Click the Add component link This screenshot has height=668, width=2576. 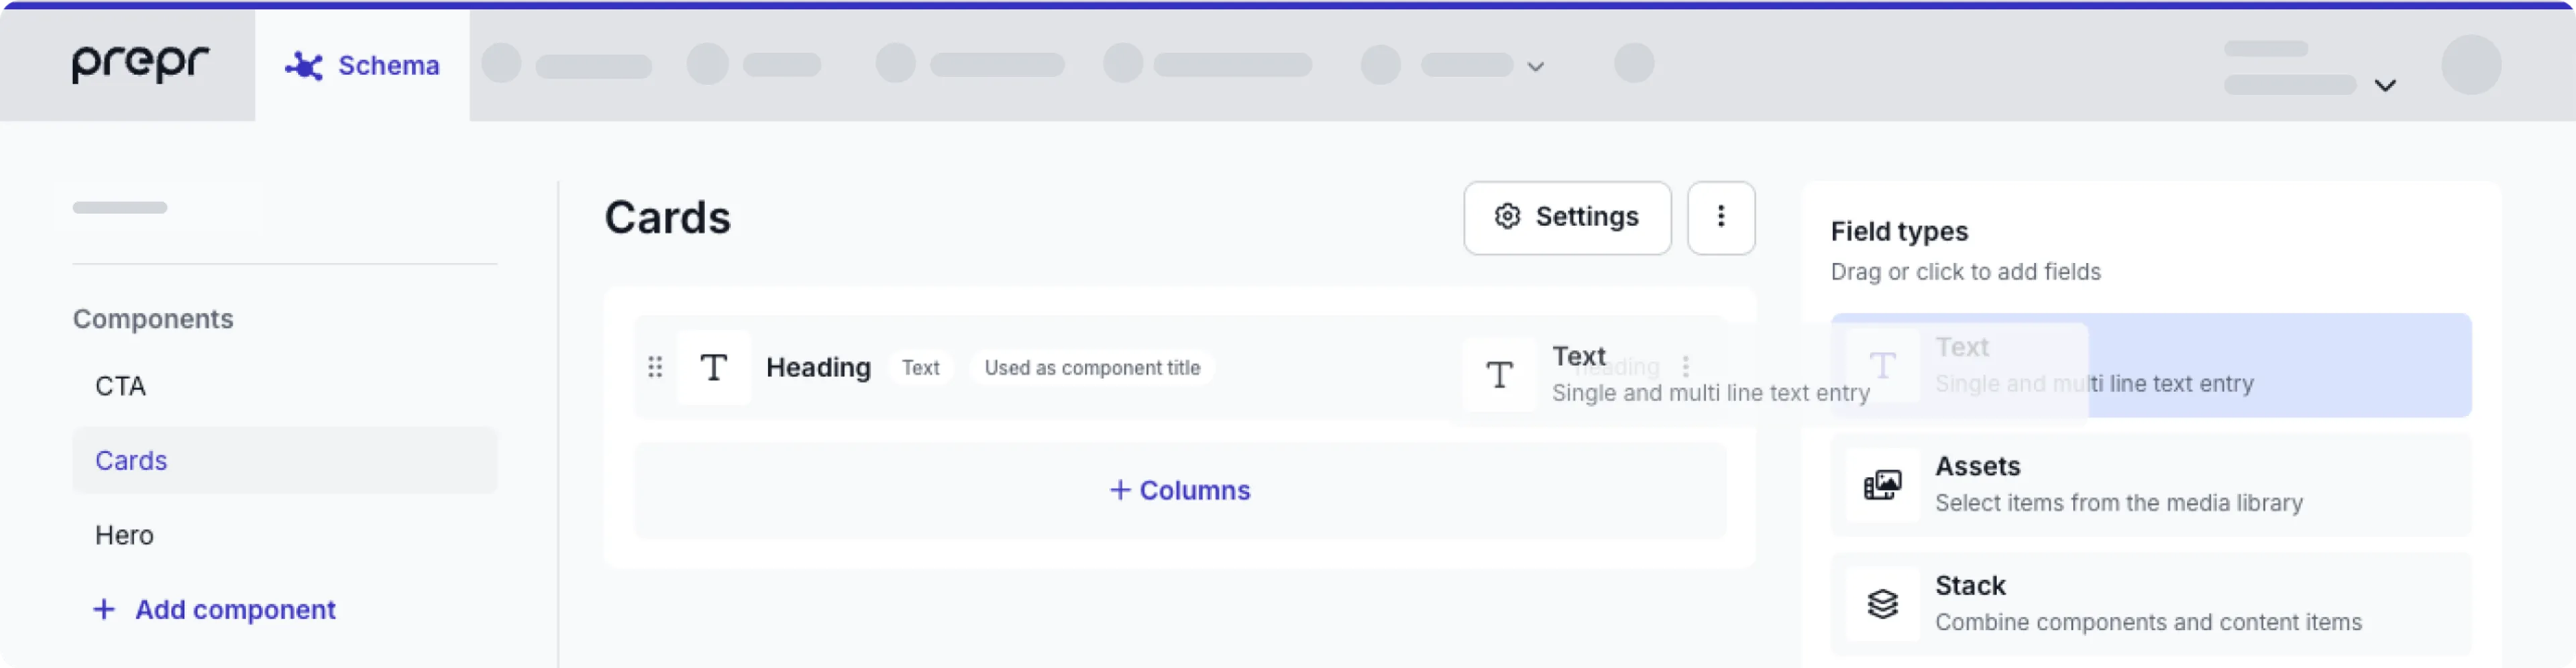coord(215,609)
